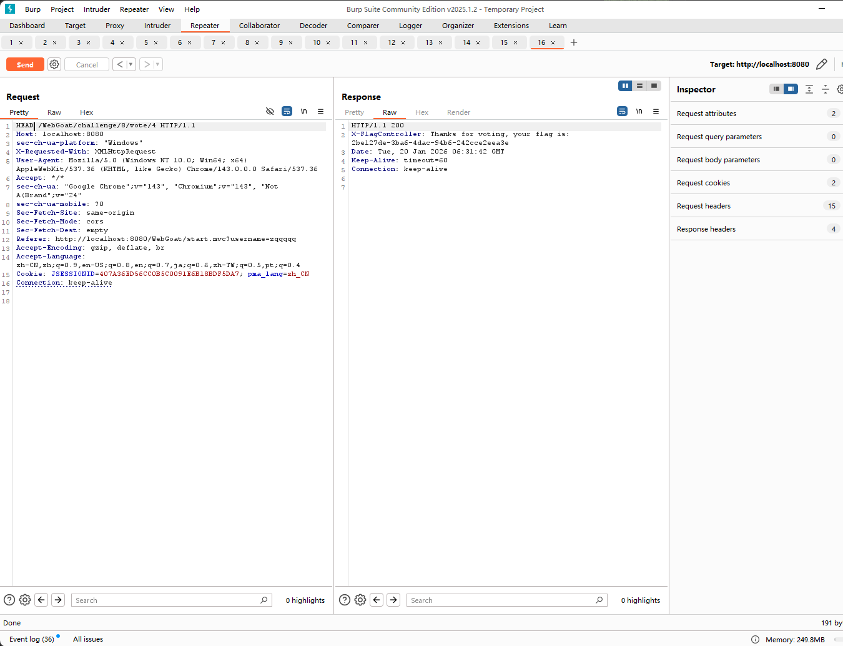This screenshot has height=646, width=843.
Task: Open the Intruder top tab
Action: pyautogui.click(x=157, y=26)
